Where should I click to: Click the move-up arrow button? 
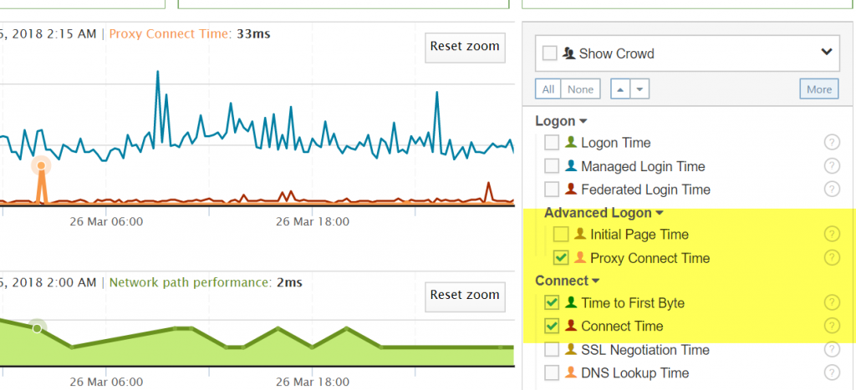pos(621,89)
